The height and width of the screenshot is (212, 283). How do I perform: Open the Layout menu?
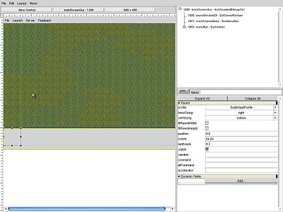22,3
